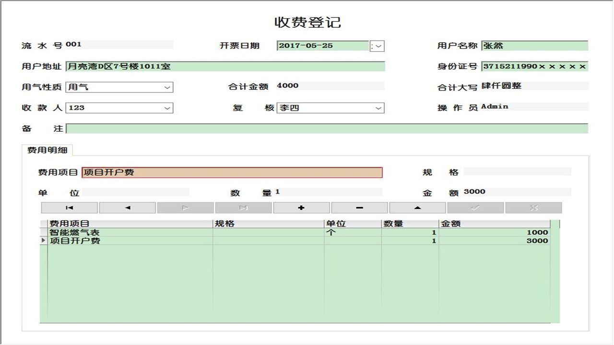The image size is (614, 345).
Task: Go to the previous record
Action: [x=127, y=207]
